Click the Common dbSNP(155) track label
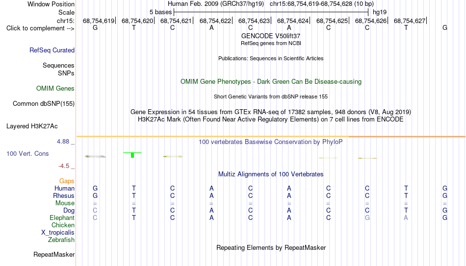 pos(44,104)
